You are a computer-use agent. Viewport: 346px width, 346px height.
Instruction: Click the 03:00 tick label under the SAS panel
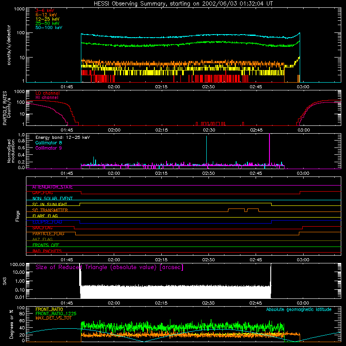click(303, 303)
